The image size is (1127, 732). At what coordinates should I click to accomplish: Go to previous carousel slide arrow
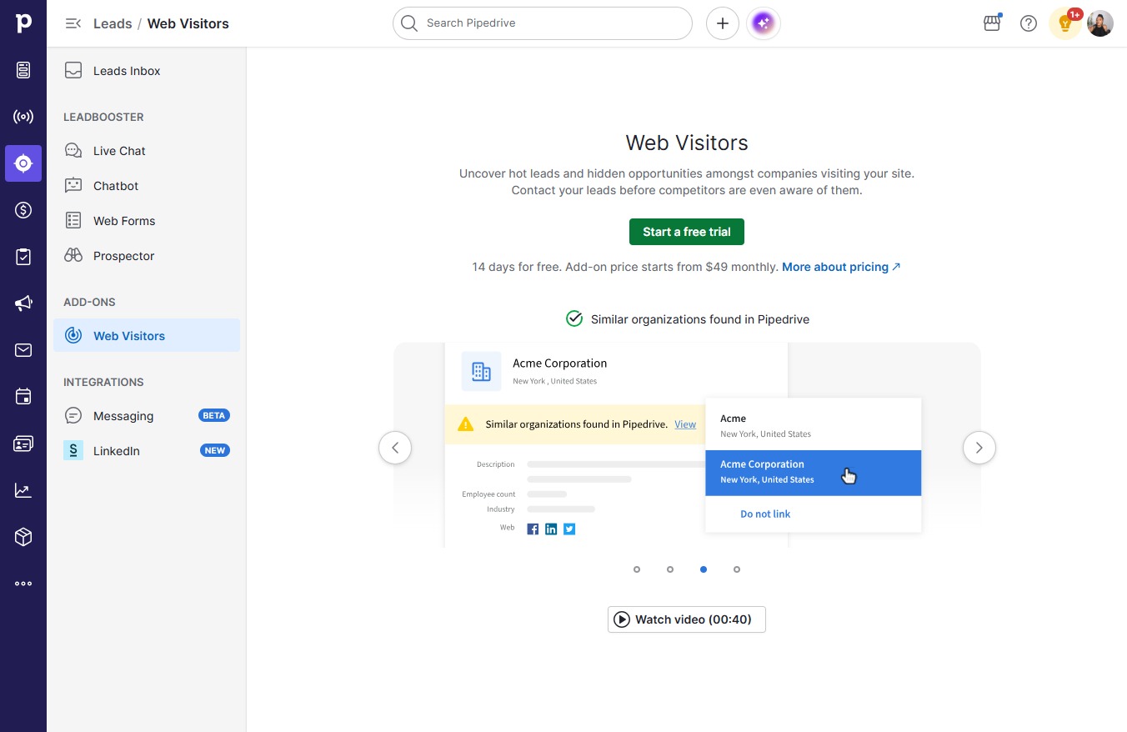[395, 448]
